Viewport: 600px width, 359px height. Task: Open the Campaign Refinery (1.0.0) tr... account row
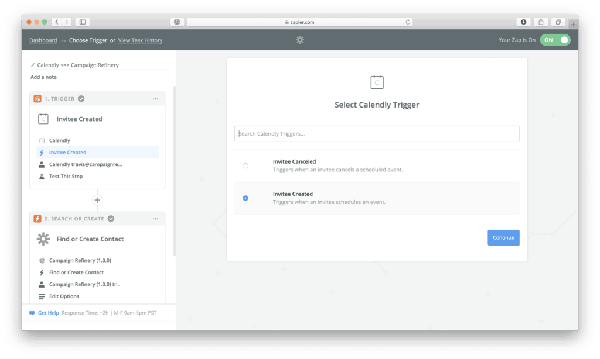(98, 284)
